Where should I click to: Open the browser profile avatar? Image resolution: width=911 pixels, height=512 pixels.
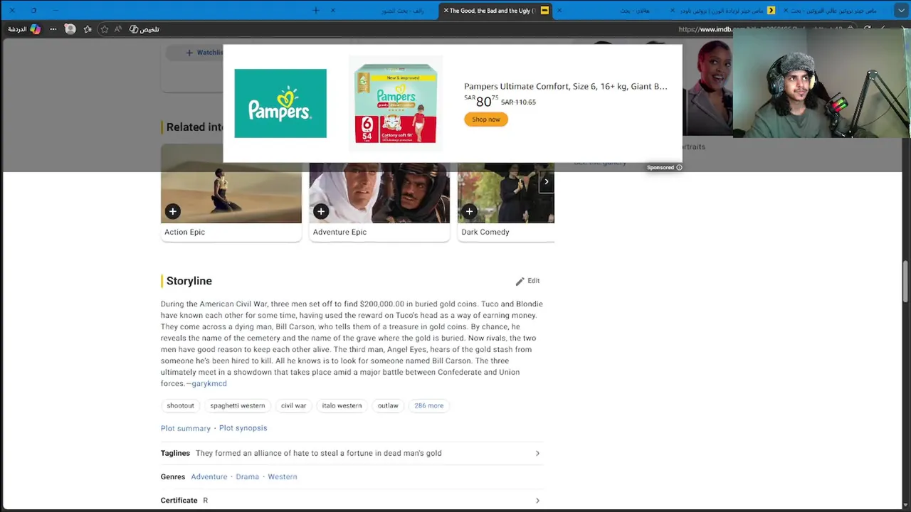click(70, 29)
